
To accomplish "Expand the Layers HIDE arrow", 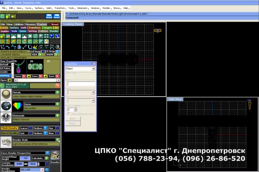I will 40,54.
